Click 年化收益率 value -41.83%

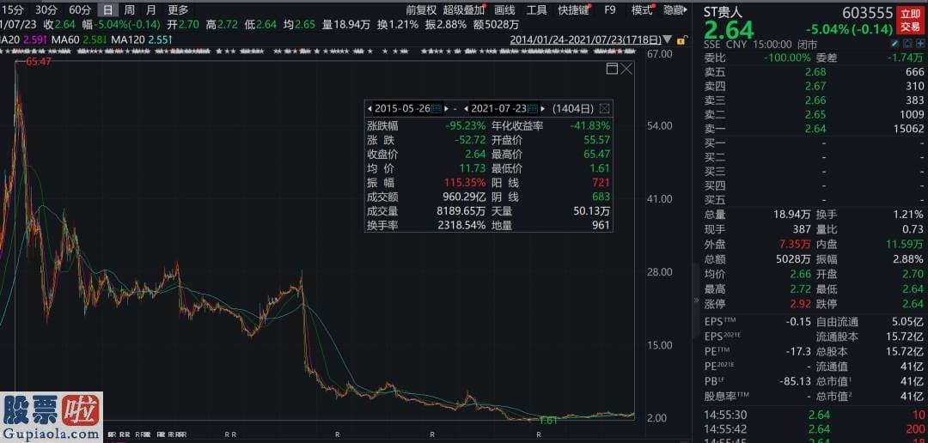coord(590,125)
